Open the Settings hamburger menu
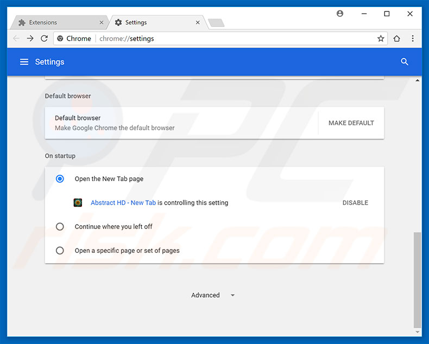 pyautogui.click(x=24, y=62)
